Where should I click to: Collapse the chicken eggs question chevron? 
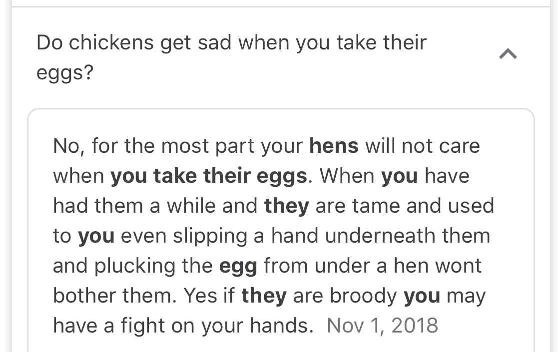508,53
